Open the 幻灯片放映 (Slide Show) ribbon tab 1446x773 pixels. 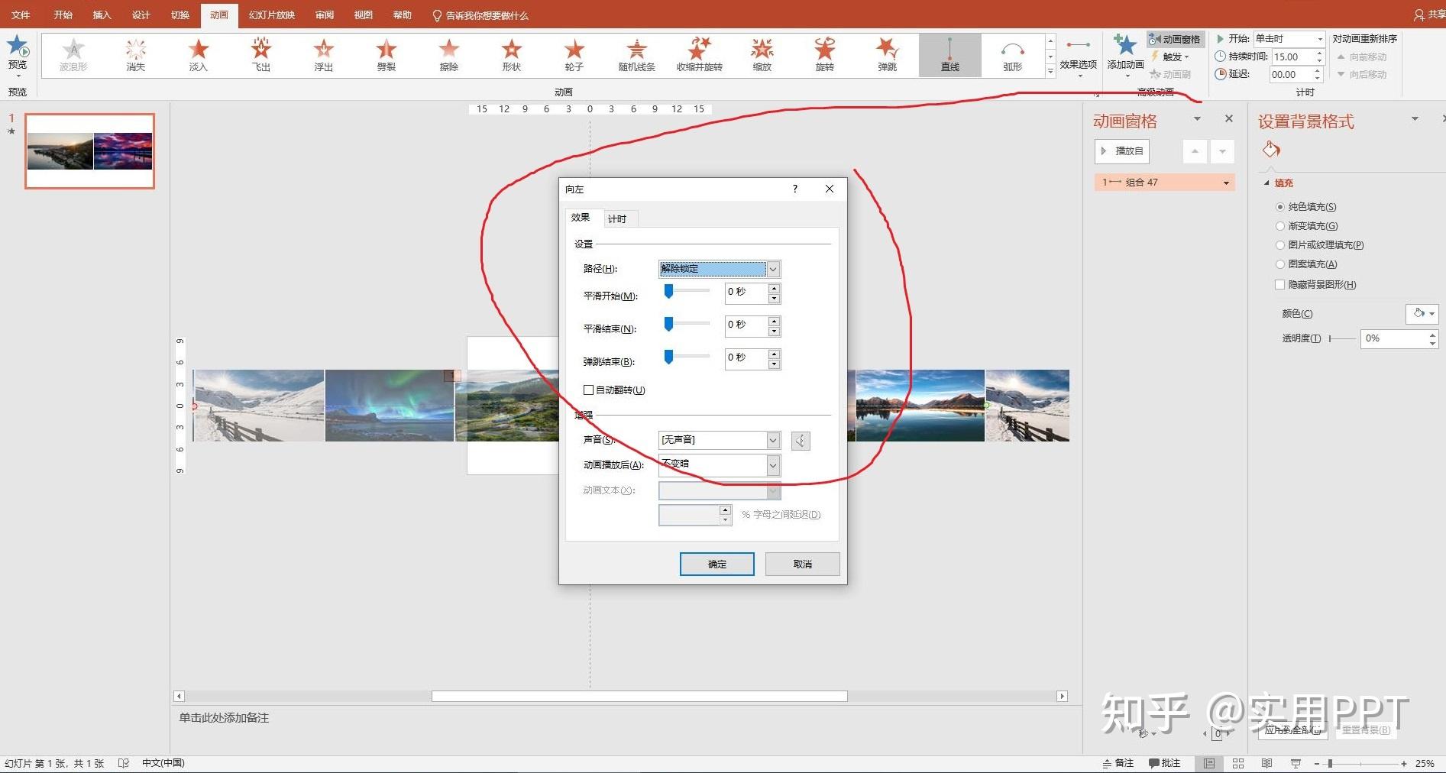pos(271,15)
